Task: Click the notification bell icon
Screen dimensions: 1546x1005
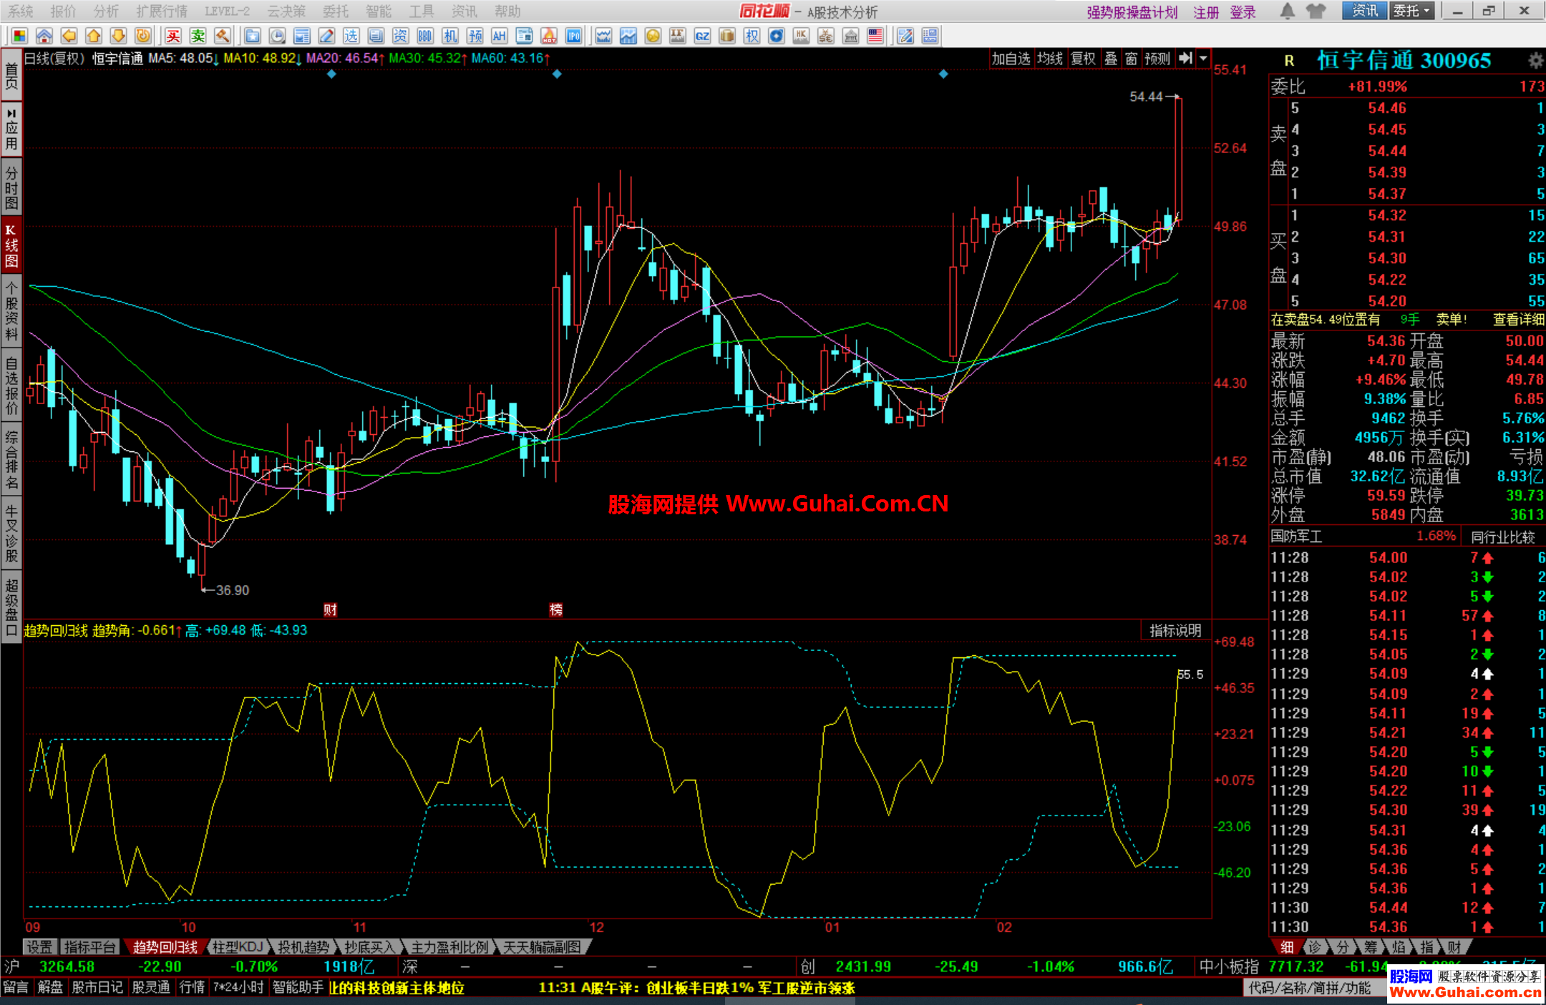Action: [1287, 11]
